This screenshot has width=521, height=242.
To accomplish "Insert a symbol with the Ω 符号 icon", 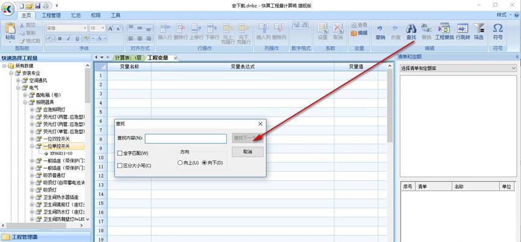I will tap(498, 31).
